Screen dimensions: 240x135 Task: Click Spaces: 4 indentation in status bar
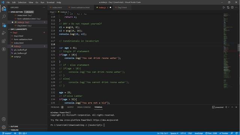tap(174, 133)
